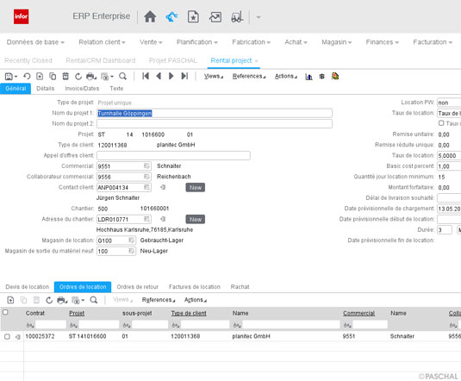461x381 pixels.
Task: Tick the Taux checkbox under Taux de location
Action: coord(441,123)
